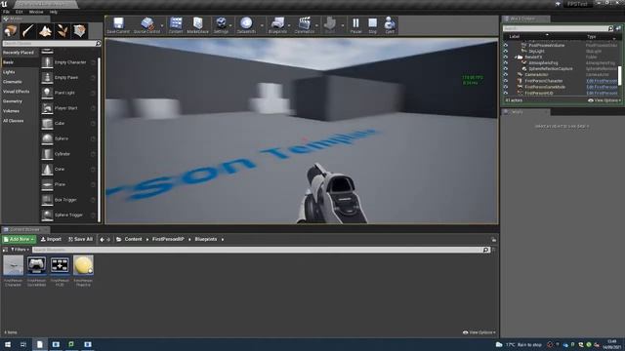Open the Window menu
625x351 pixels.
[36, 12]
